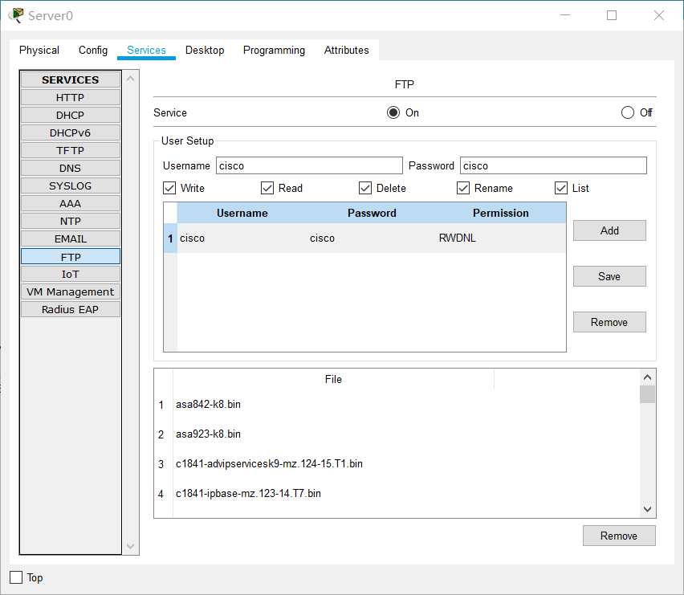Image resolution: width=684 pixels, height=595 pixels.
Task: Select the FTP service entry
Action: click(x=70, y=256)
